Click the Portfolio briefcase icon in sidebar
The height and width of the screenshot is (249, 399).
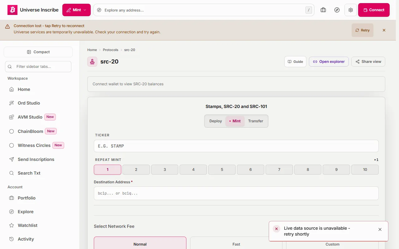tap(12, 198)
